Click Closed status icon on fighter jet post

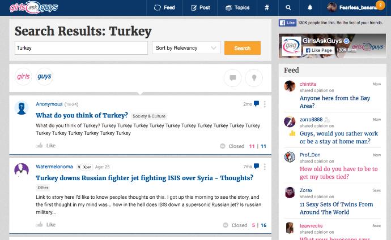coord(226,225)
